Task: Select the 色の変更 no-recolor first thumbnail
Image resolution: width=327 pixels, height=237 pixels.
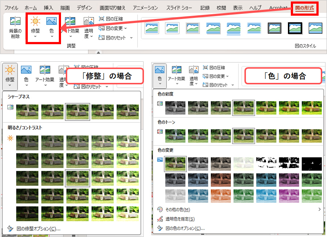Action: [175, 164]
